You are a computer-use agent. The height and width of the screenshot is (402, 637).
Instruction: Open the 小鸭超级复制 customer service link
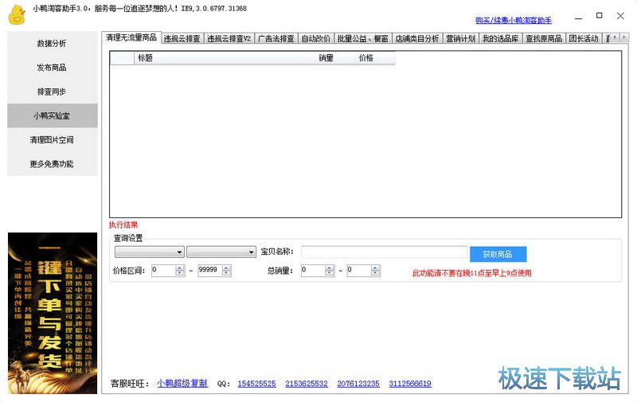pyautogui.click(x=182, y=384)
